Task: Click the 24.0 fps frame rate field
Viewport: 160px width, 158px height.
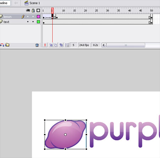Action: point(84,45)
